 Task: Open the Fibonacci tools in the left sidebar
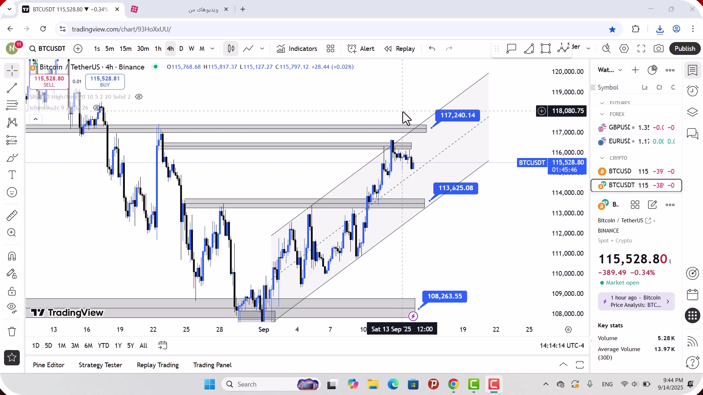[12, 105]
